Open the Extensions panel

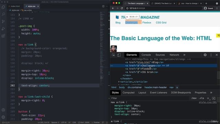(3, 36)
